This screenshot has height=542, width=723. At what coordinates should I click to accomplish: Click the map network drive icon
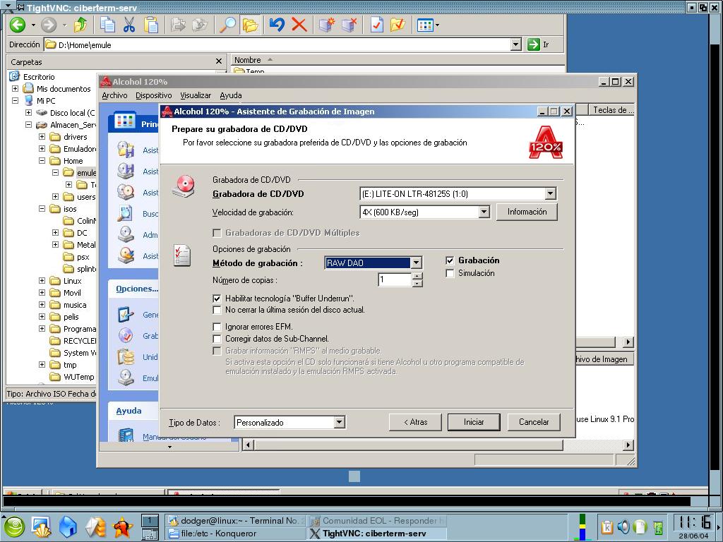click(x=327, y=25)
